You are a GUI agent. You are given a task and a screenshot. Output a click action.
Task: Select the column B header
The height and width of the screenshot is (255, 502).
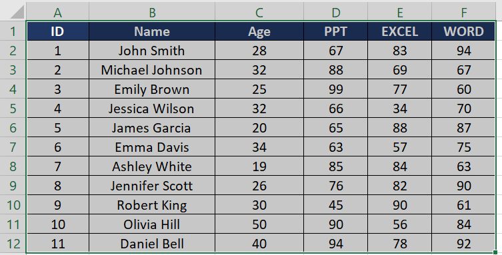(x=152, y=13)
